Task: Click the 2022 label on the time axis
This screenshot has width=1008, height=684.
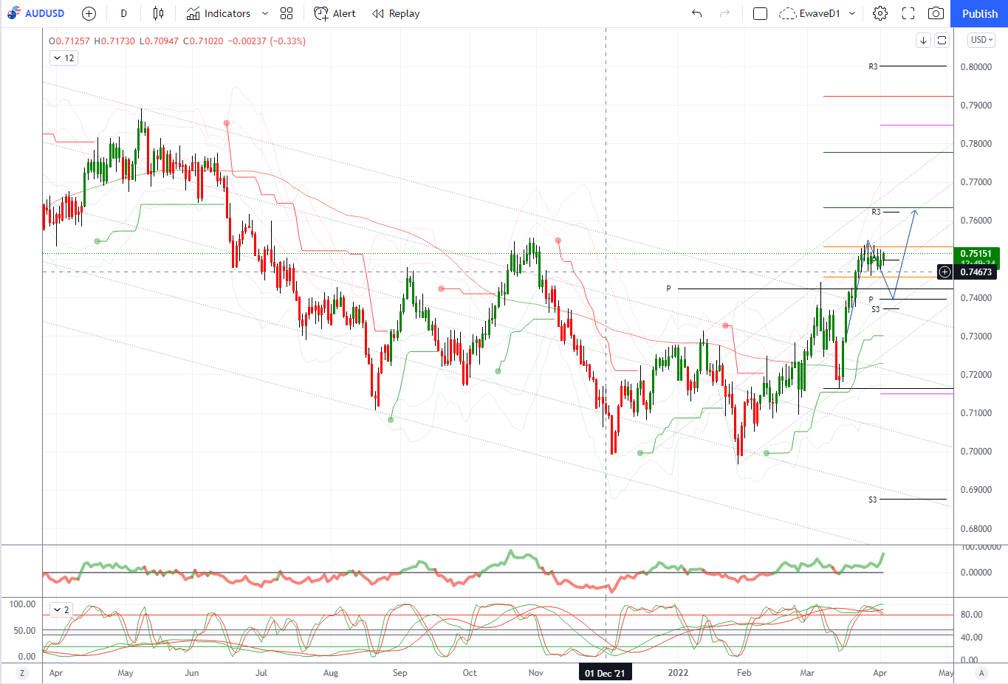Action: pyautogui.click(x=678, y=673)
